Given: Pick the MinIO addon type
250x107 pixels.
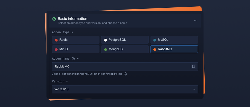Looking at the screenshot, I should tap(76, 49).
